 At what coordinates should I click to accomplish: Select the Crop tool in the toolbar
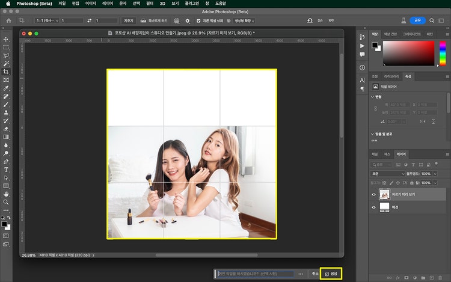click(6, 72)
